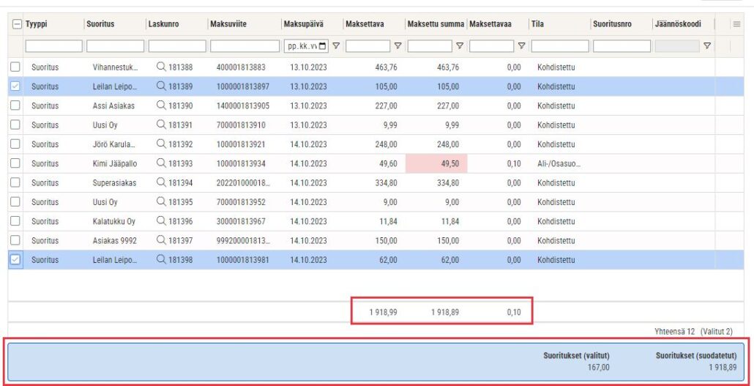Select payment reference 1400001813905
Image resolution: width=754 pixels, height=386 pixels.
pos(243,106)
